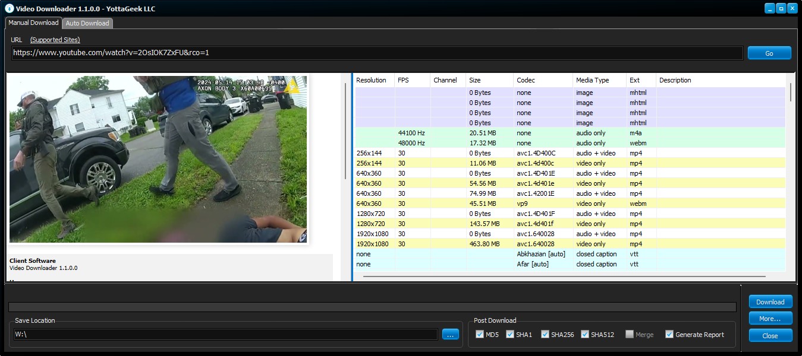
Task: Select the Manual Download tab
Action: point(33,23)
